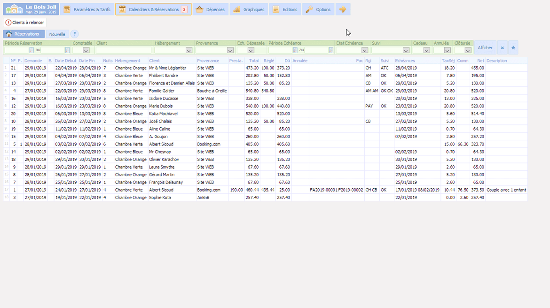The image size is (550, 308).
Task: Click the yellow arrow icon after Options
Action: click(x=343, y=9)
